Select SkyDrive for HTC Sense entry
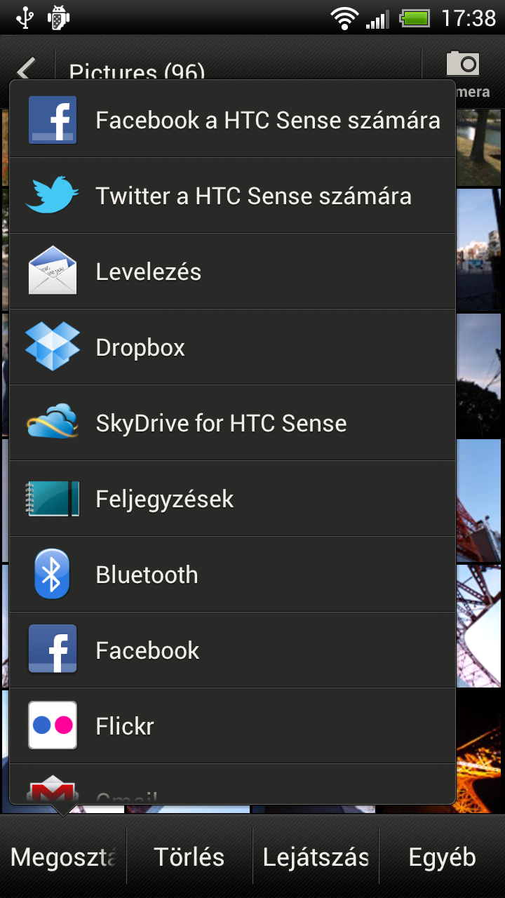 point(221,423)
